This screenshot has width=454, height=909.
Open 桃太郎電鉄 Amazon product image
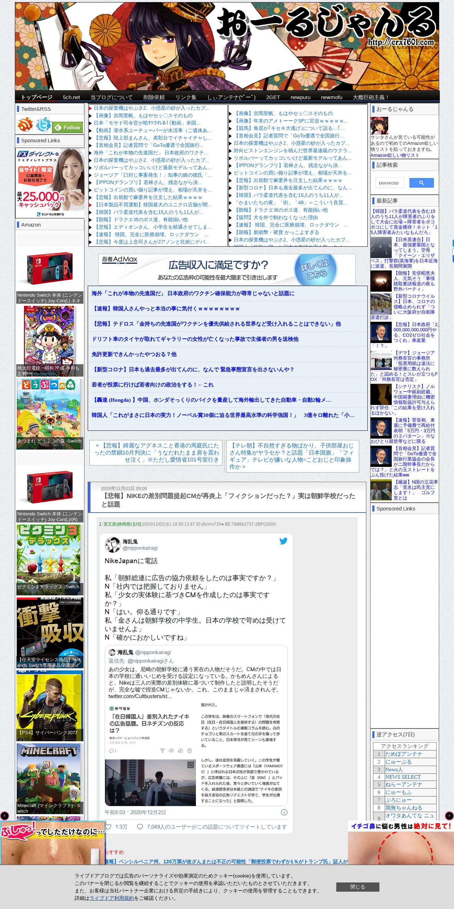tap(50, 341)
